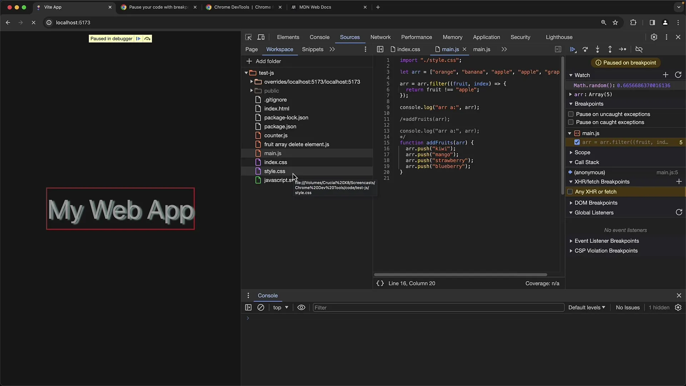Click Add folder to workspace
Image resolution: width=686 pixels, height=386 pixels.
click(x=264, y=61)
